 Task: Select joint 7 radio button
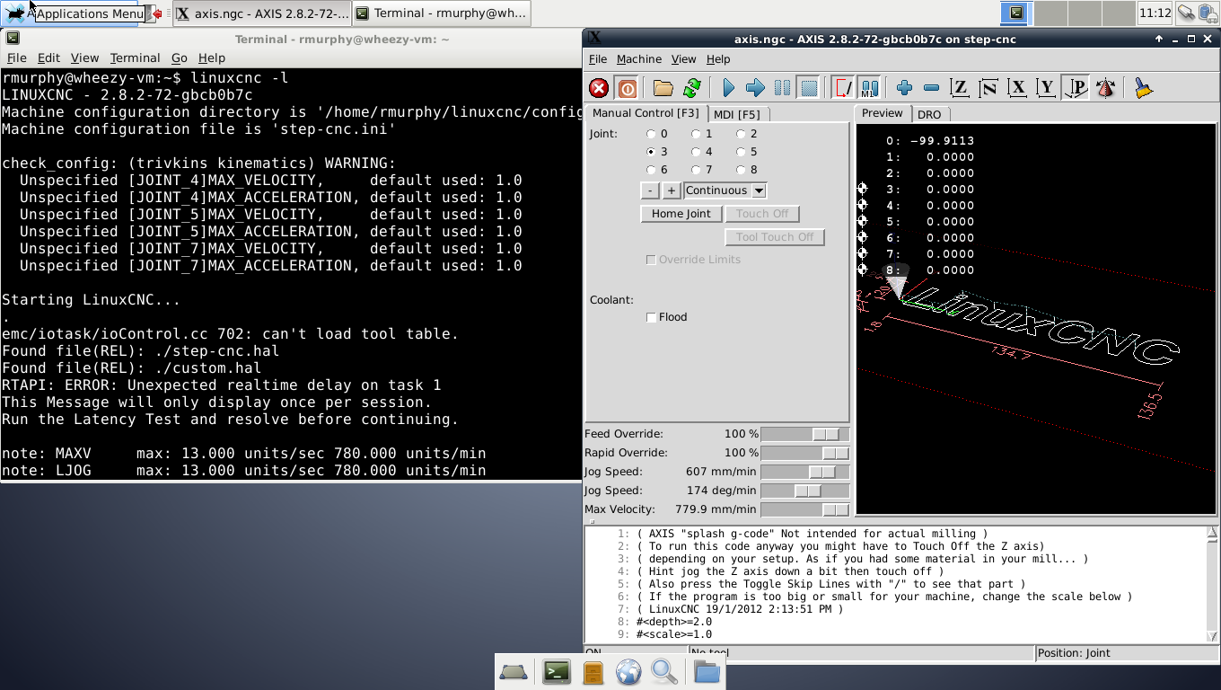696,170
